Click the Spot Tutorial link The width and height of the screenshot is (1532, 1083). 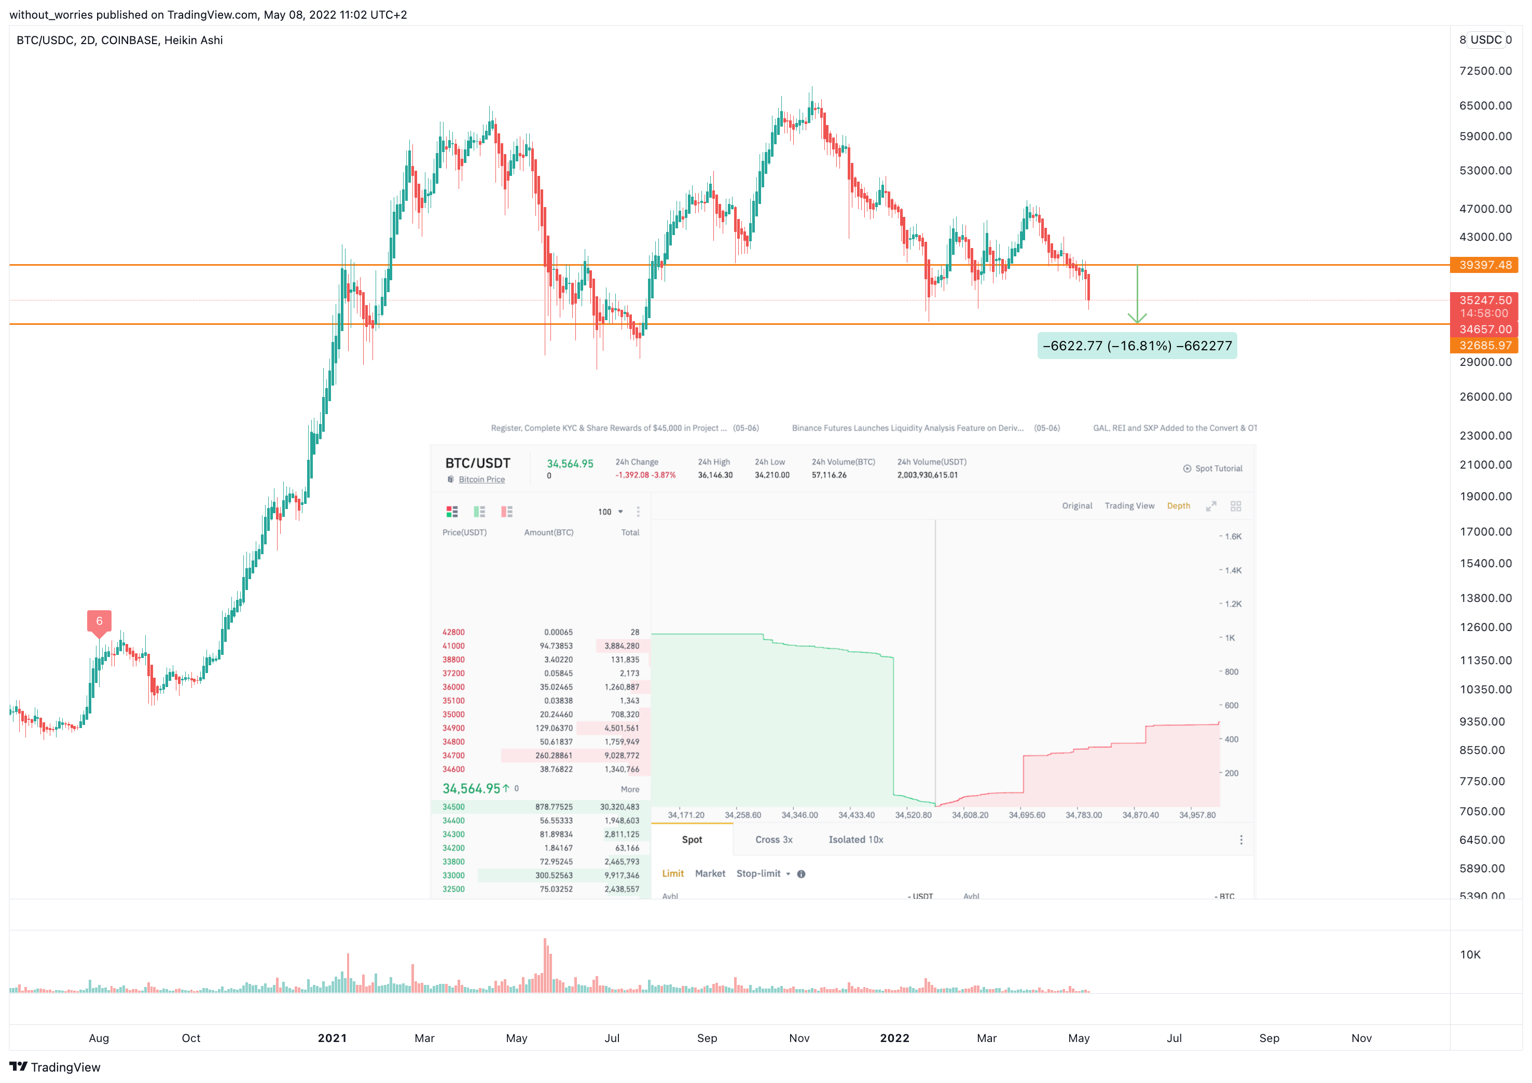(x=1219, y=469)
